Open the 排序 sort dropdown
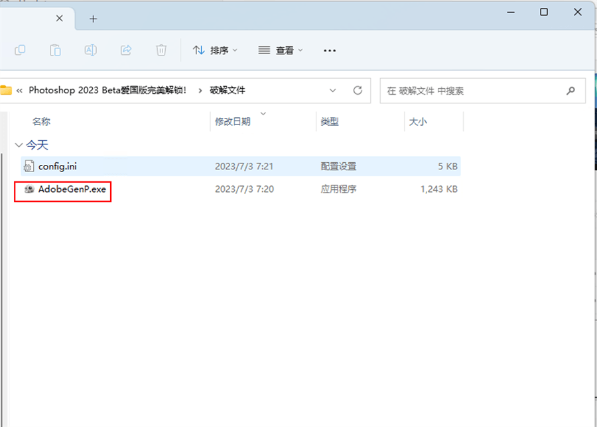Screen dimensions: 597x427 [215, 50]
